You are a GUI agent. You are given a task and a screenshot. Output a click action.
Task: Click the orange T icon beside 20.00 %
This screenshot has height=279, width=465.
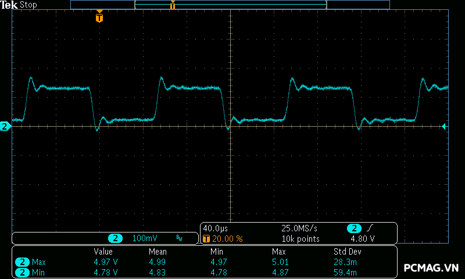coord(206,238)
